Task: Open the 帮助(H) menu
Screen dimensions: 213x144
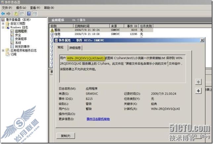Action: pyautogui.click(x=49, y=8)
